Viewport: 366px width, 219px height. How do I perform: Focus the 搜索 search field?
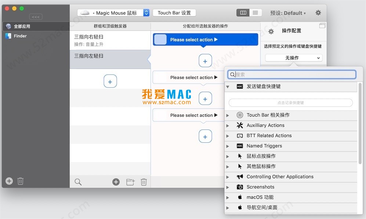click(292, 74)
